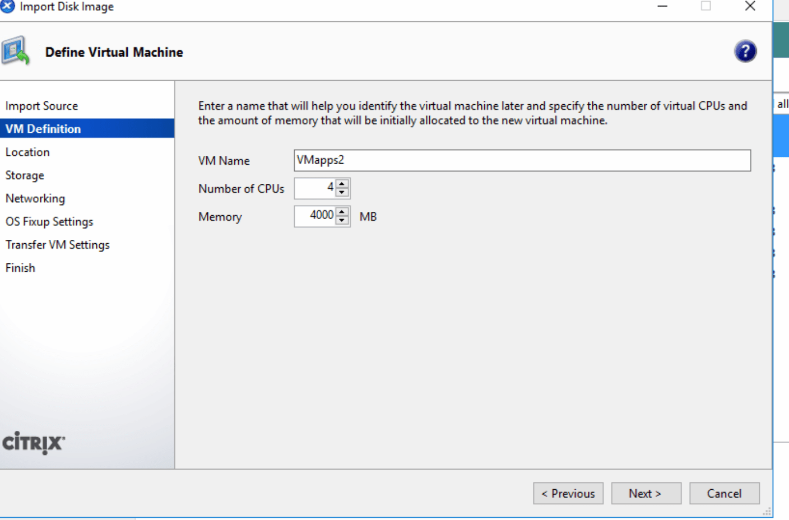
Task: Click inside the Memory MB field
Action: pos(314,216)
